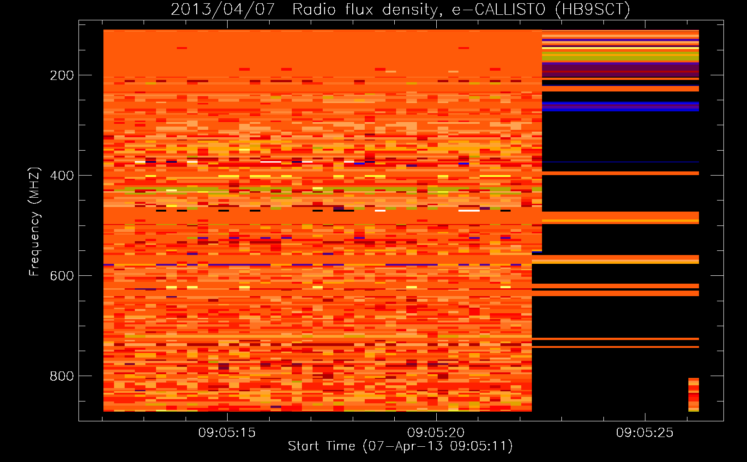Select the '400' frequency axis label

62,176
